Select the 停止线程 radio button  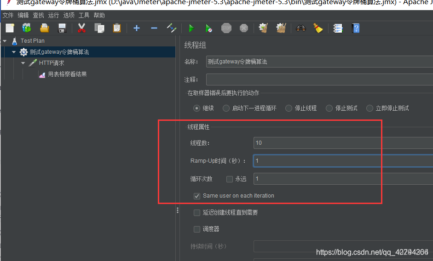[289, 108]
